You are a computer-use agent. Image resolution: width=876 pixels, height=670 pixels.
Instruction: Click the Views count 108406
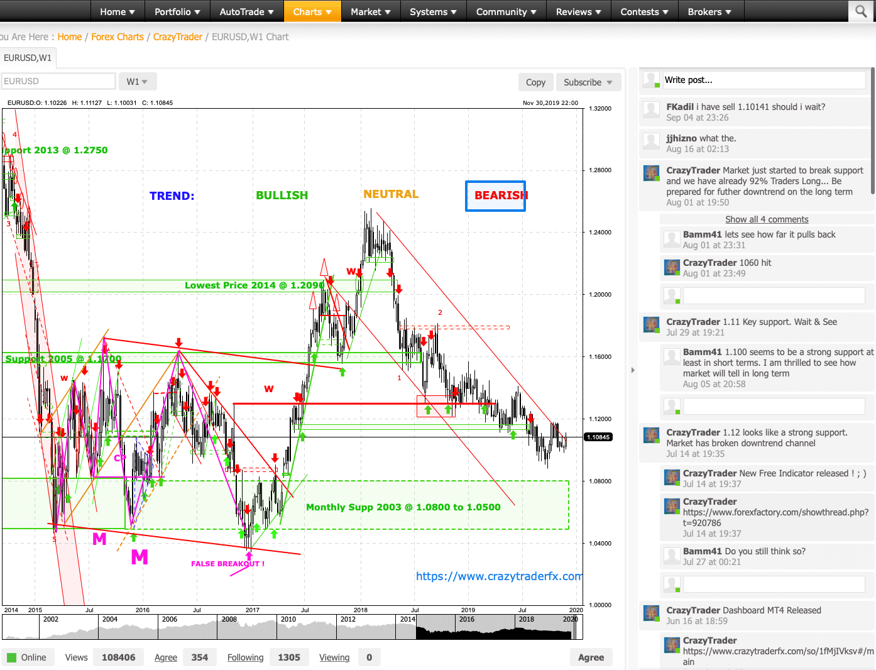click(x=118, y=657)
